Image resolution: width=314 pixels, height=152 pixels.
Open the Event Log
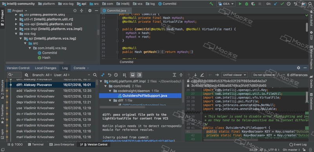coord(298,145)
